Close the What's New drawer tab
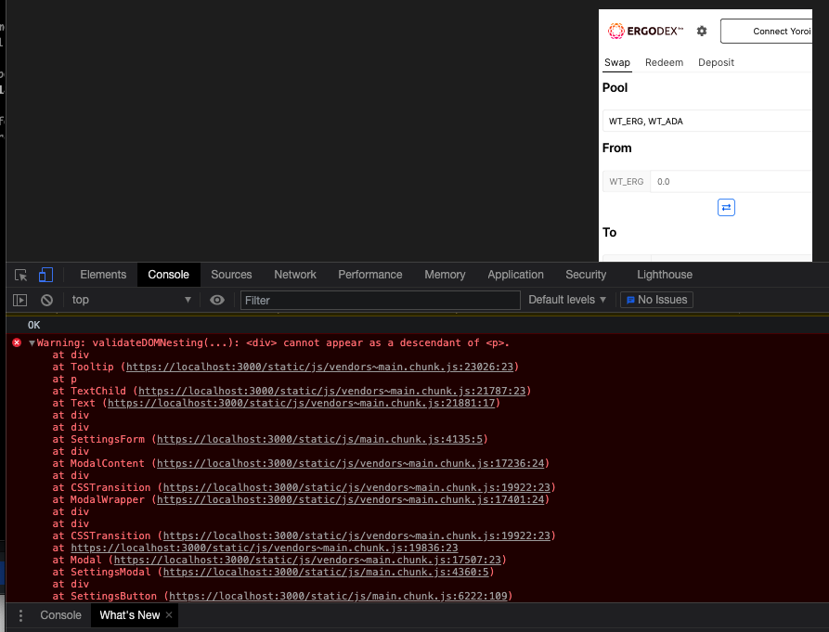829x632 pixels. [169, 614]
